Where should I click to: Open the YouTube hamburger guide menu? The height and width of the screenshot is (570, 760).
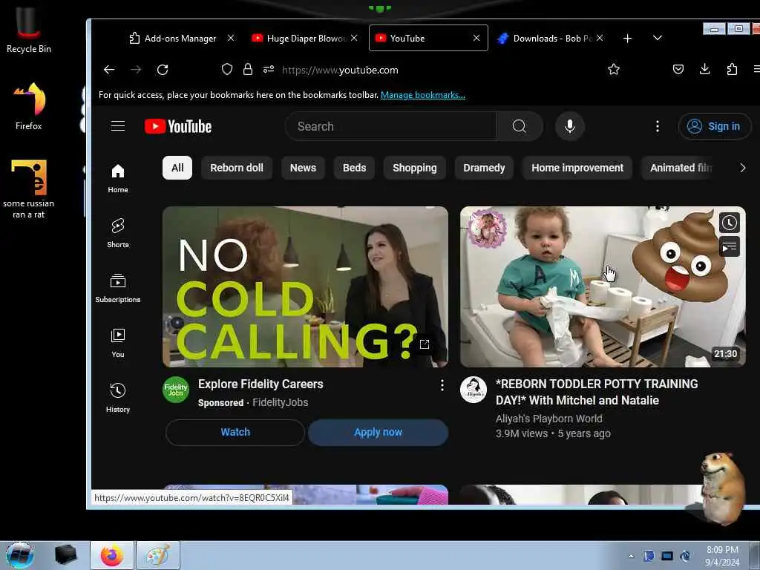click(118, 126)
